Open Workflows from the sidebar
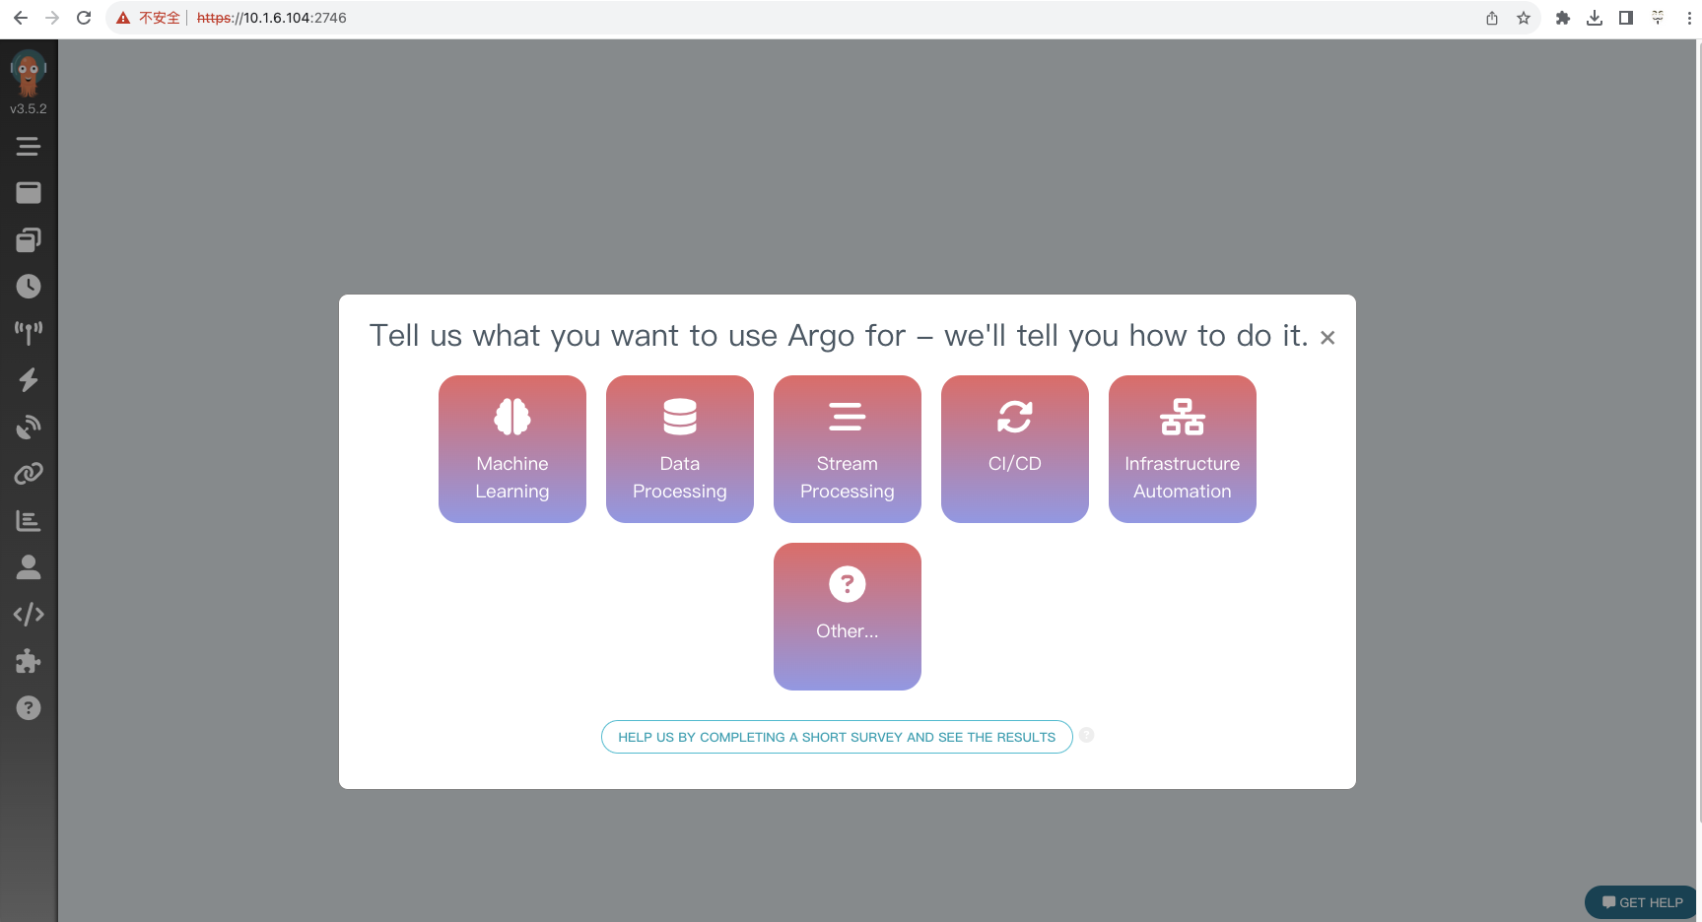 (29, 193)
